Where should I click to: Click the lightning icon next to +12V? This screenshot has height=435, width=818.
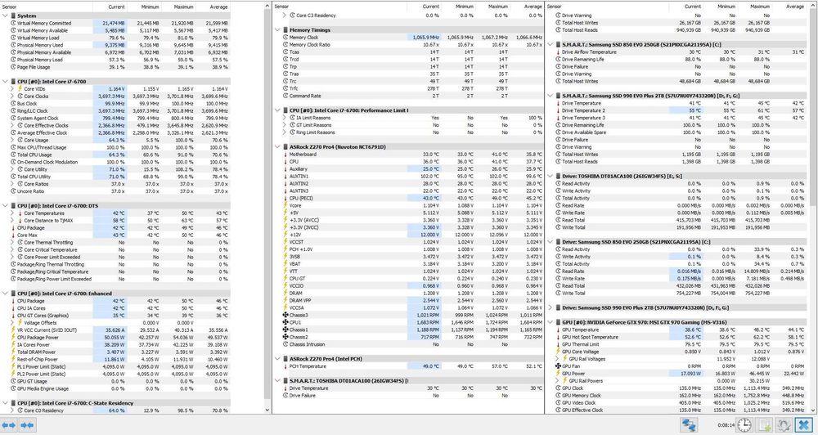pyautogui.click(x=285, y=235)
